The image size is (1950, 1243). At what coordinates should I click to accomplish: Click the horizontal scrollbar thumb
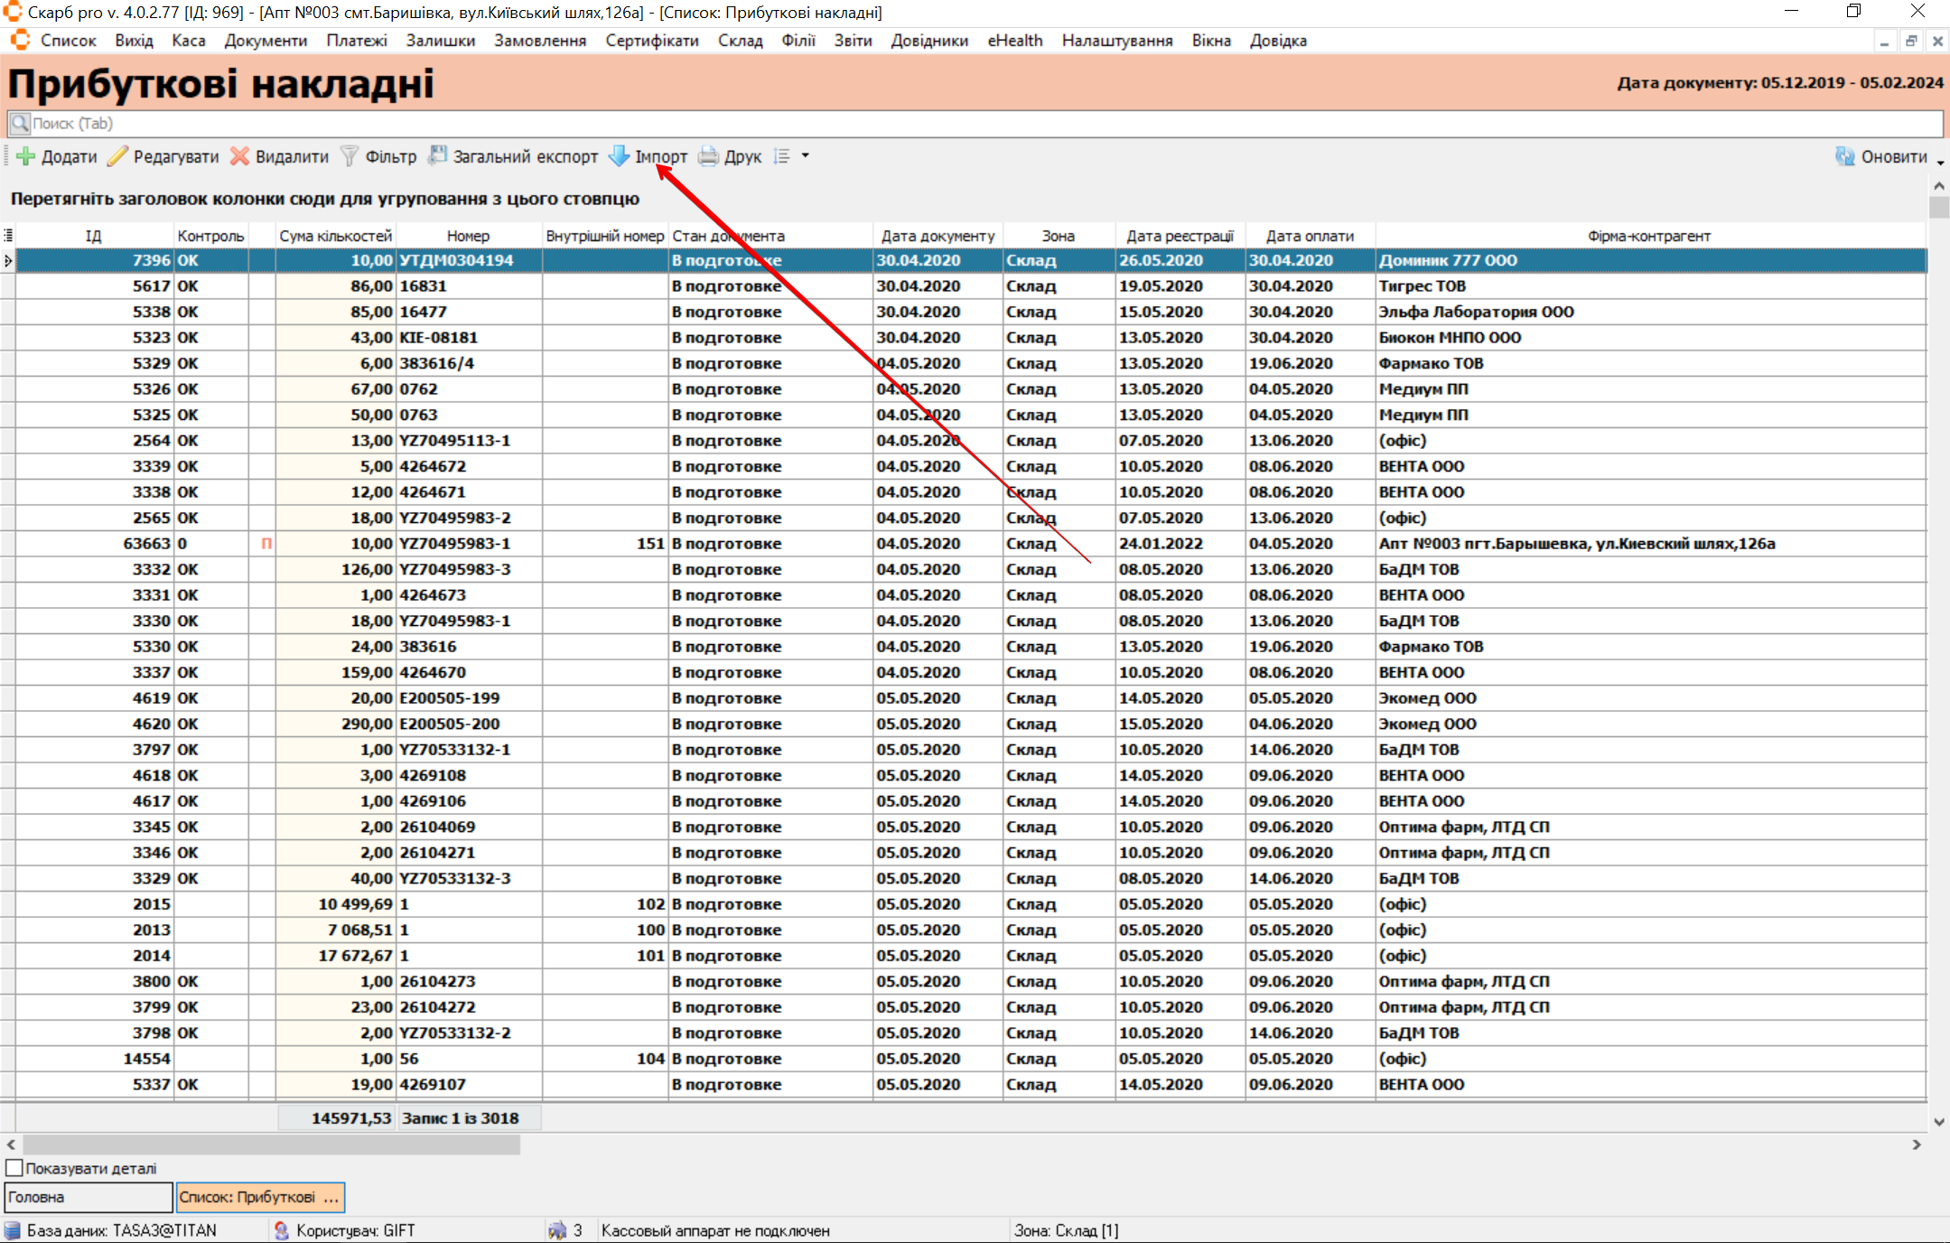271,1145
